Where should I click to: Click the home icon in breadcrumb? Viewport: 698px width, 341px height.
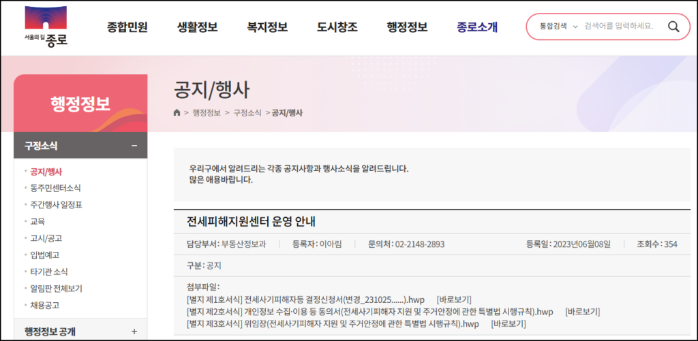click(177, 113)
